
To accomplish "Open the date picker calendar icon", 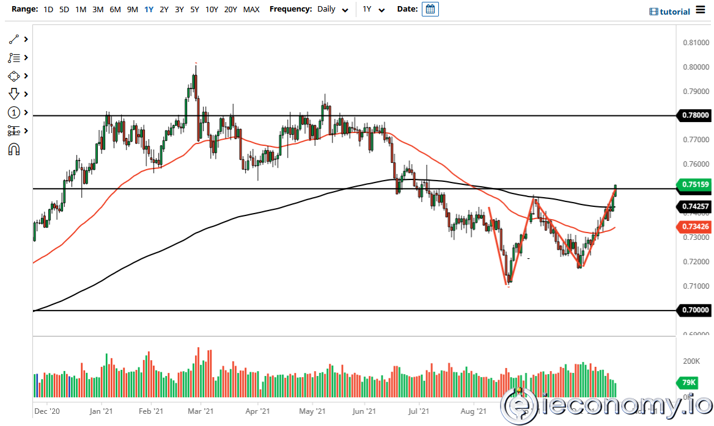I will point(430,9).
